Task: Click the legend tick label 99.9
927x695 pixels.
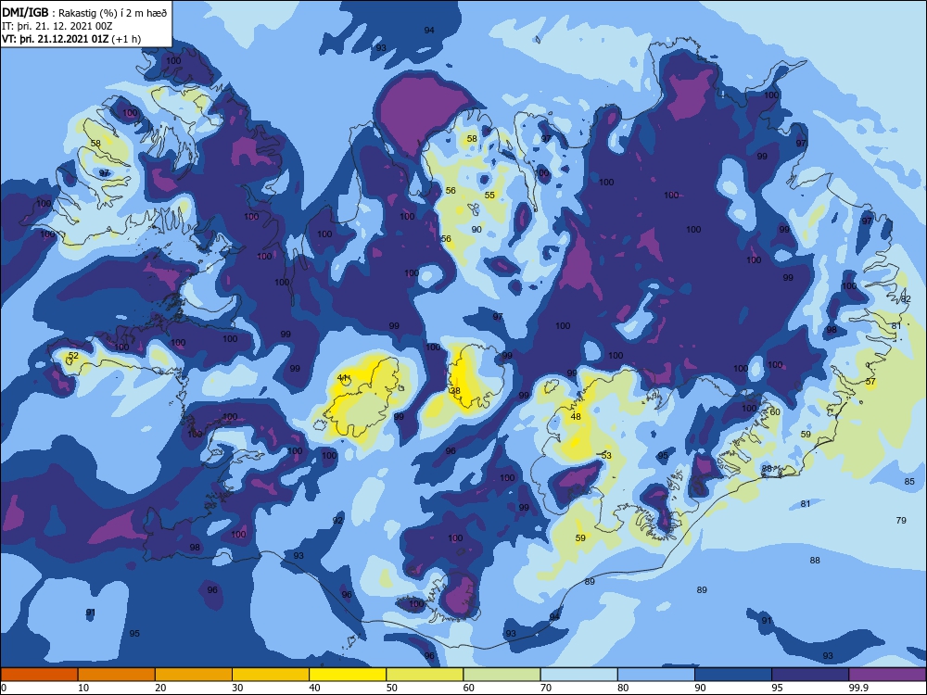Action: tap(857, 688)
